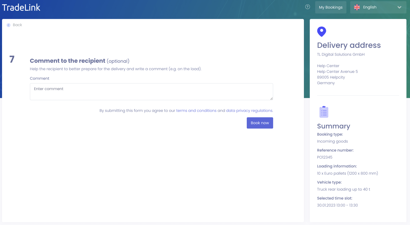Click the Back arrow icon
The height and width of the screenshot is (225, 410).
tap(8, 25)
